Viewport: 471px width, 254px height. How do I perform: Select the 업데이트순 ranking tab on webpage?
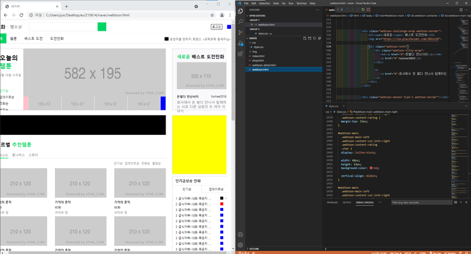click(x=216, y=189)
